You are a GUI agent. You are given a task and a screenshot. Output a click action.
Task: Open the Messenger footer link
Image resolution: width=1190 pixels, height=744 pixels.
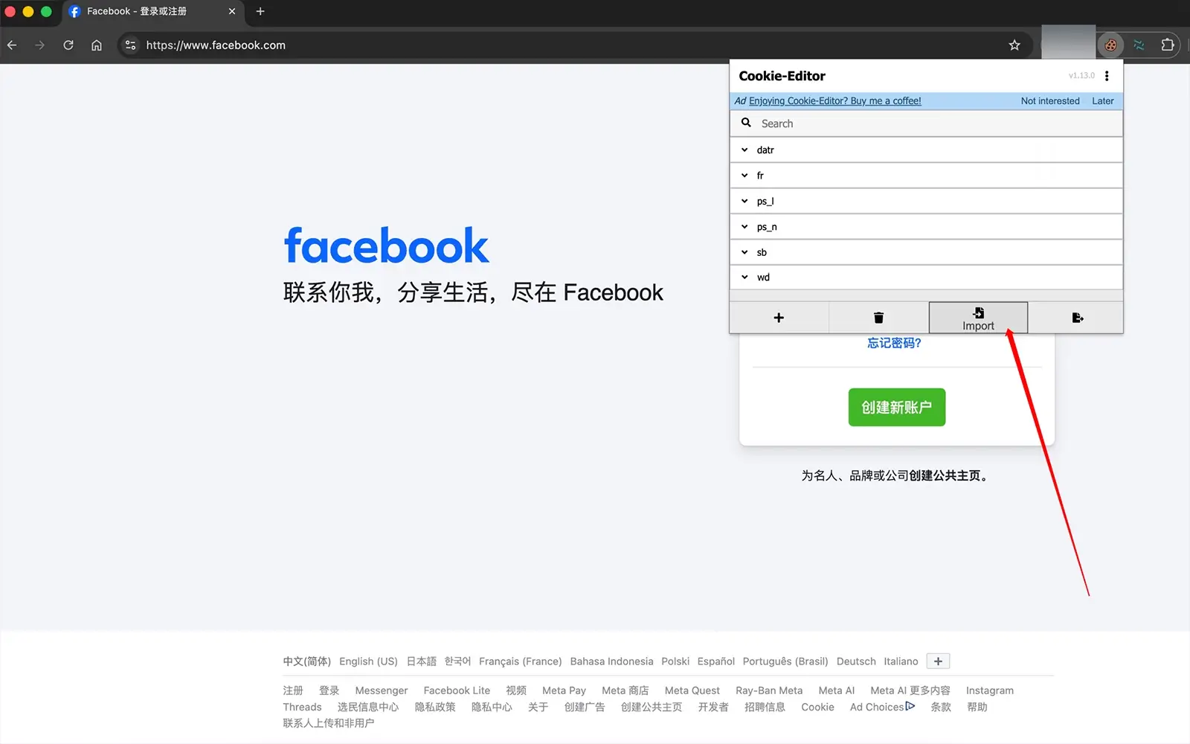point(381,690)
